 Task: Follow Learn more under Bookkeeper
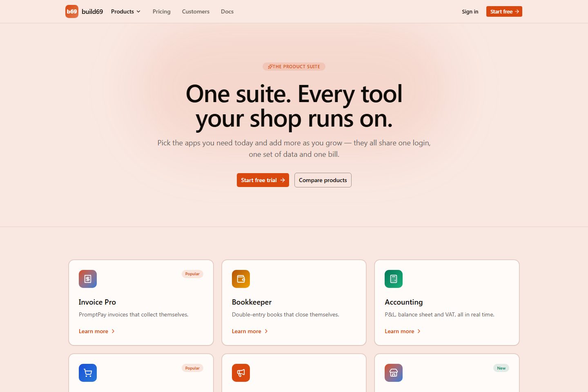point(250,331)
